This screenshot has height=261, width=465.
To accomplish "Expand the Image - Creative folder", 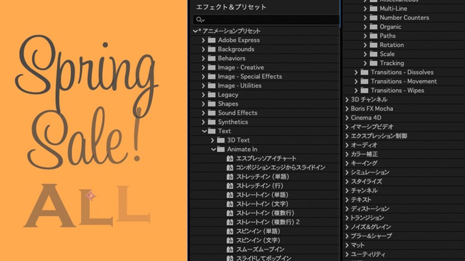I will click(203, 68).
